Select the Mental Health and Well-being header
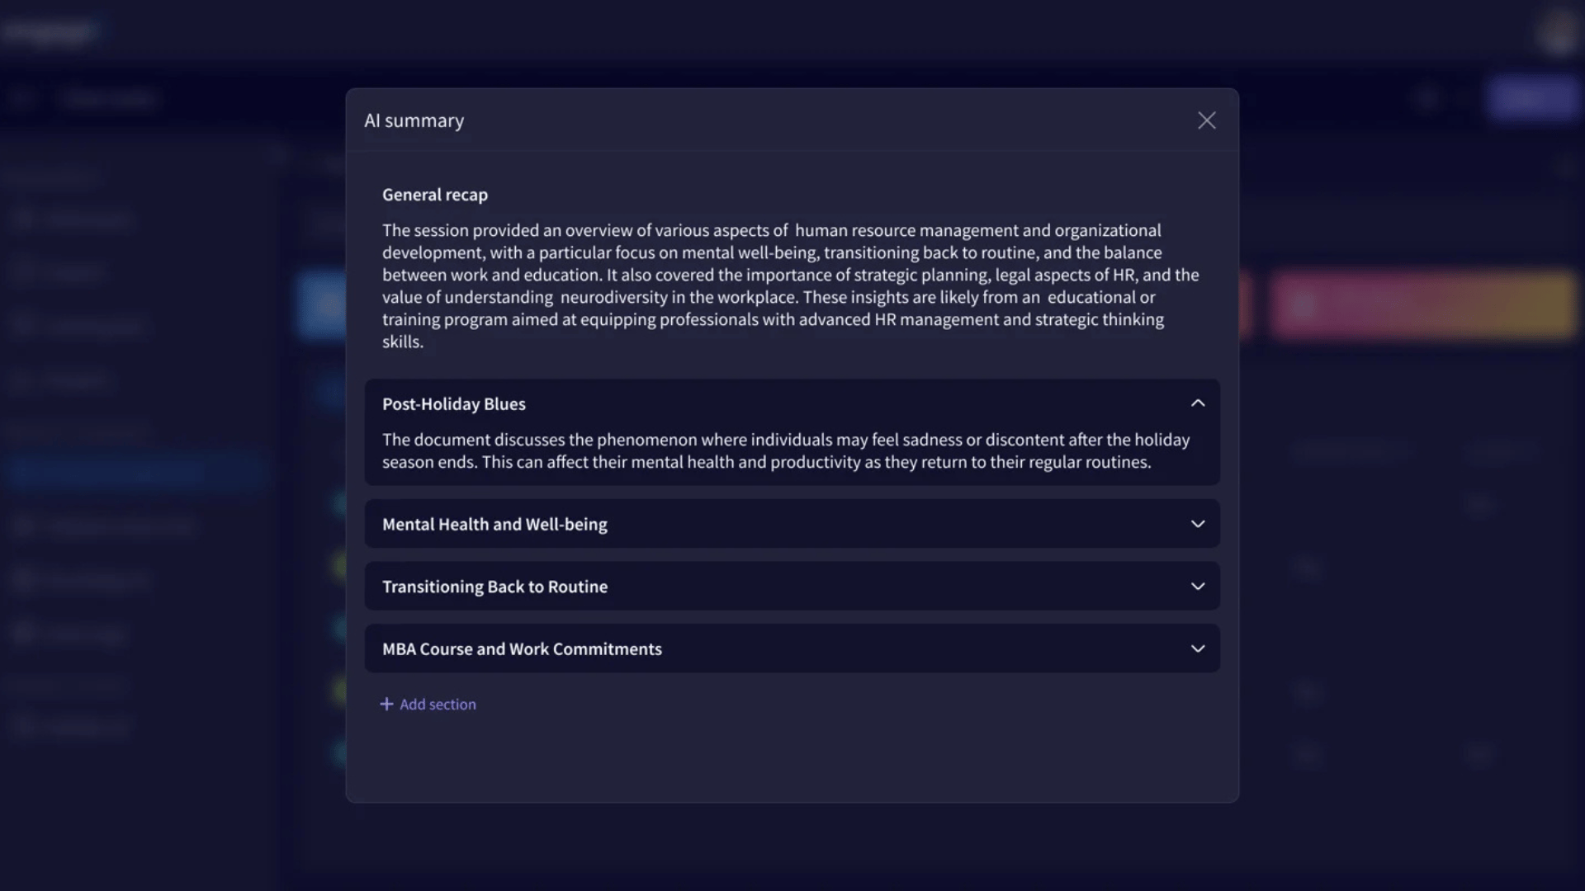The image size is (1585, 891). click(494, 525)
